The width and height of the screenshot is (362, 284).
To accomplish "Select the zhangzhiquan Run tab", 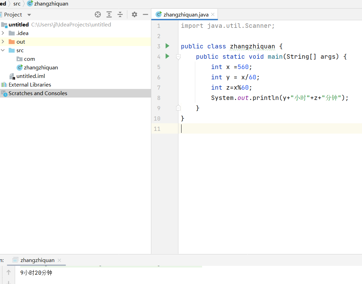I will click(x=37, y=260).
